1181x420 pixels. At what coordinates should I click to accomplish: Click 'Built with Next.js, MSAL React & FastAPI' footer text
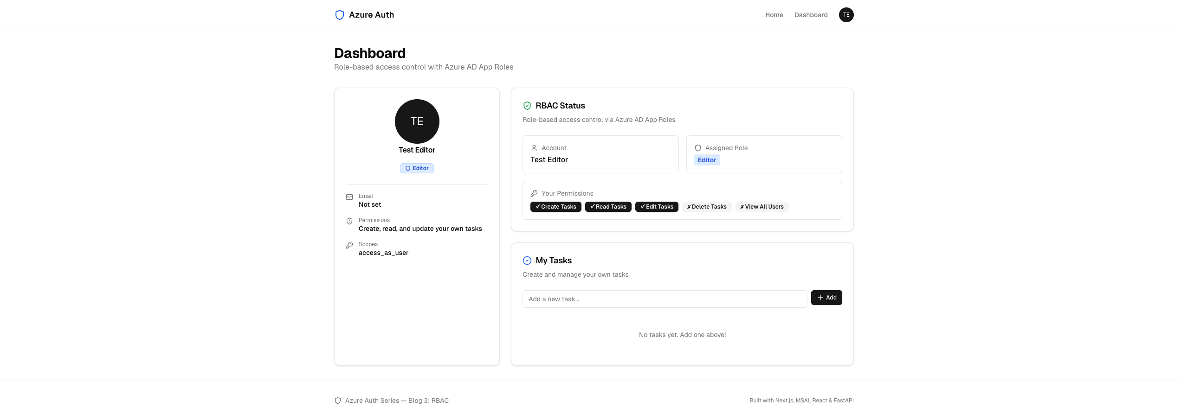[801, 401]
